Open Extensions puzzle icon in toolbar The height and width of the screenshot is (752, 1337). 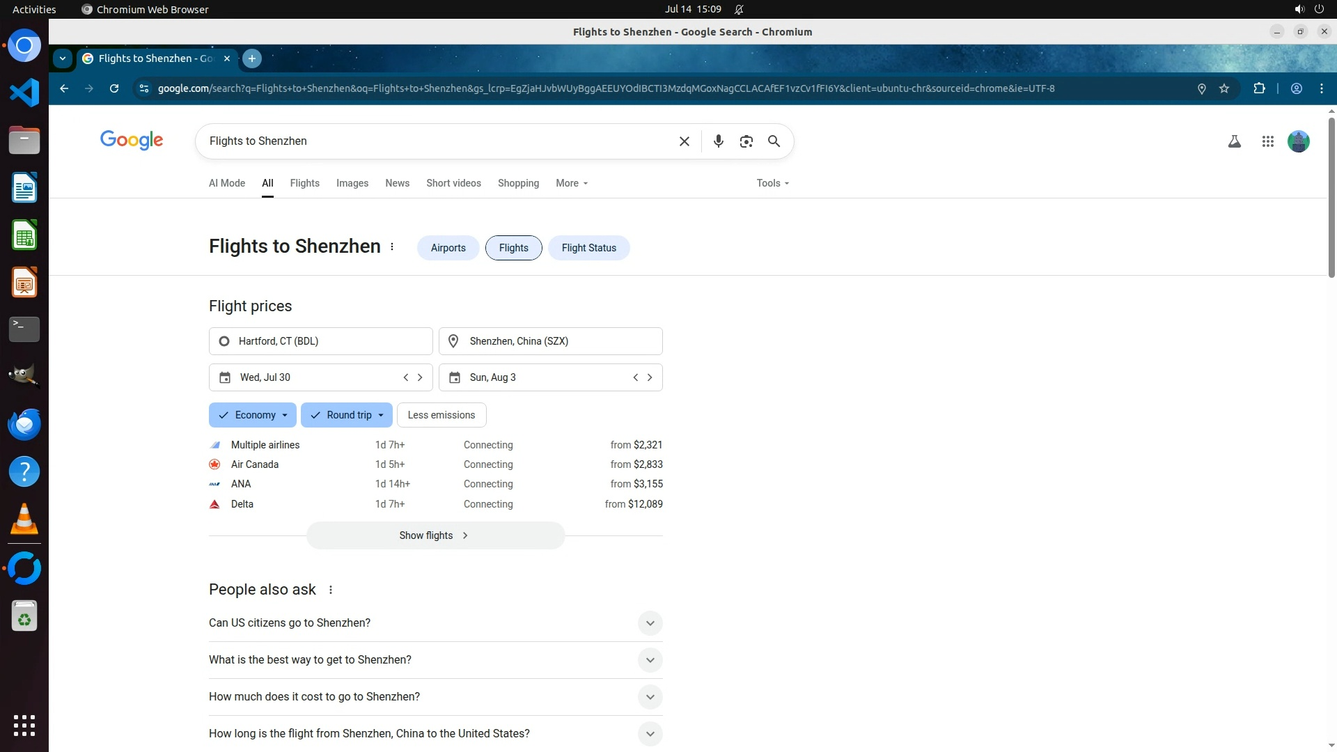click(1259, 88)
